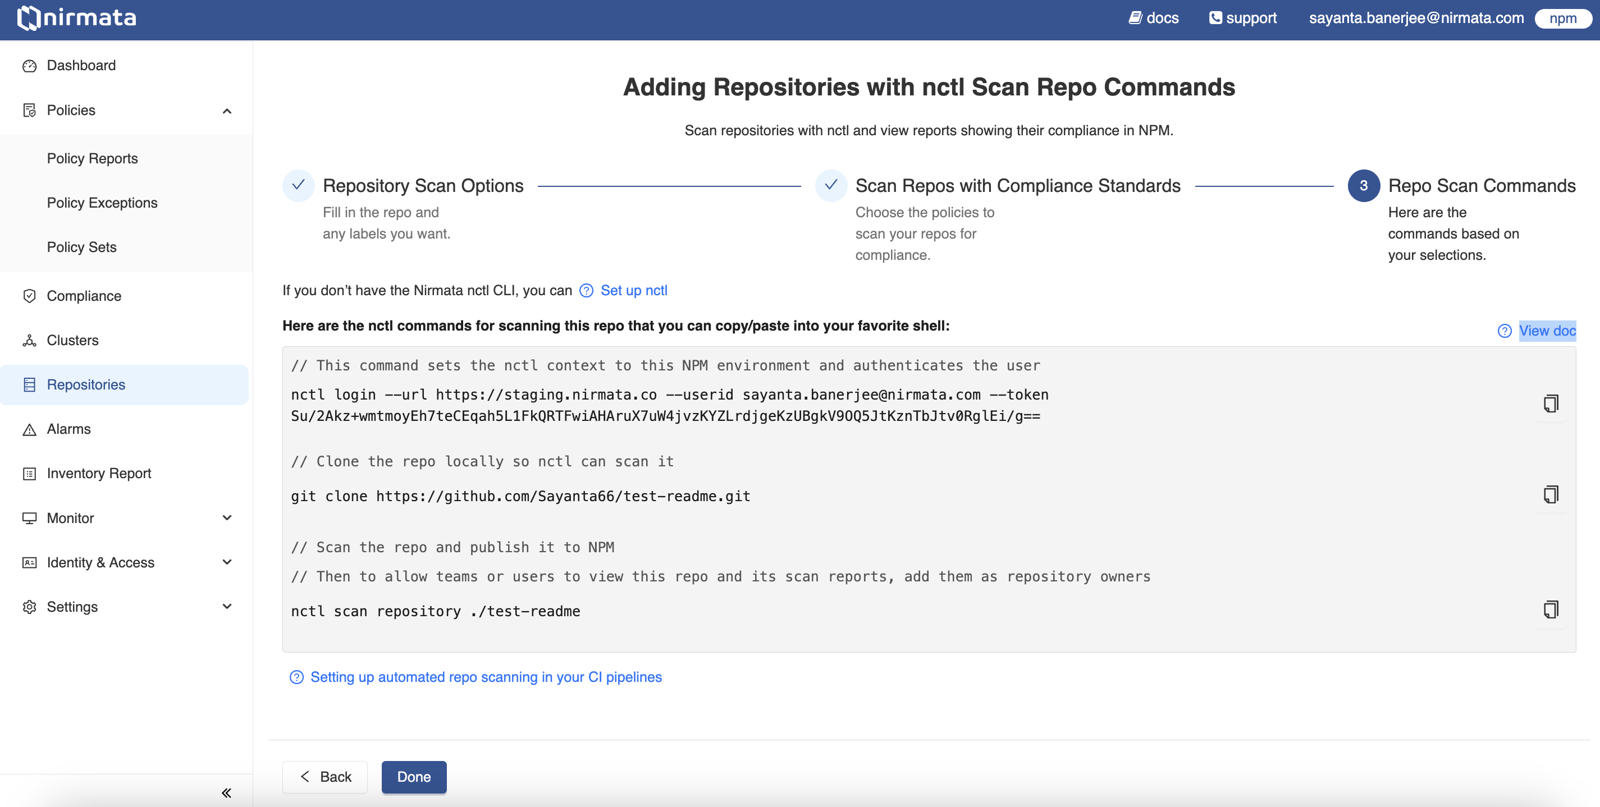Expand the Monitor menu chevron
The image size is (1600, 807).
[x=227, y=518]
